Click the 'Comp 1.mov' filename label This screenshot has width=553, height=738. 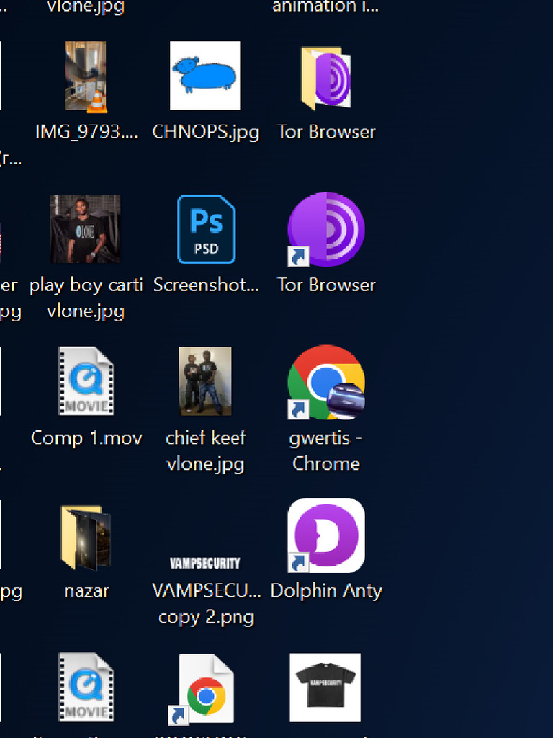click(86, 437)
